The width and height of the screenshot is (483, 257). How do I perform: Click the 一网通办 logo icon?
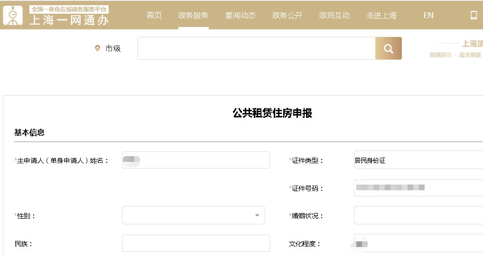pyautogui.click(x=13, y=15)
